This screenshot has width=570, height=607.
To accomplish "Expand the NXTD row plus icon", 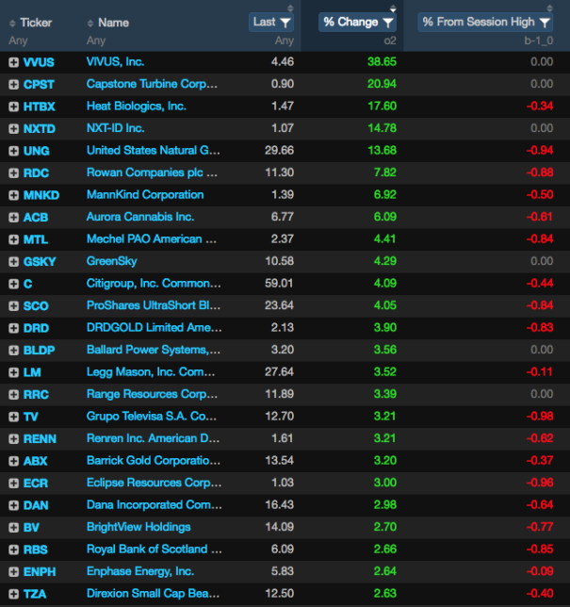I will point(13,129).
